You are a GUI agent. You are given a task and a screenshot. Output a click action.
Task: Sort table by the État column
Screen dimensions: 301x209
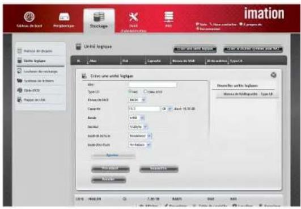click(125, 61)
